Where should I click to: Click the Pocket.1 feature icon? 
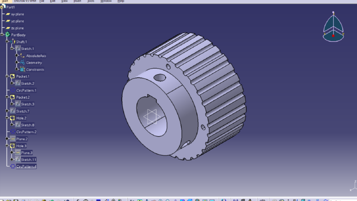[13, 76]
